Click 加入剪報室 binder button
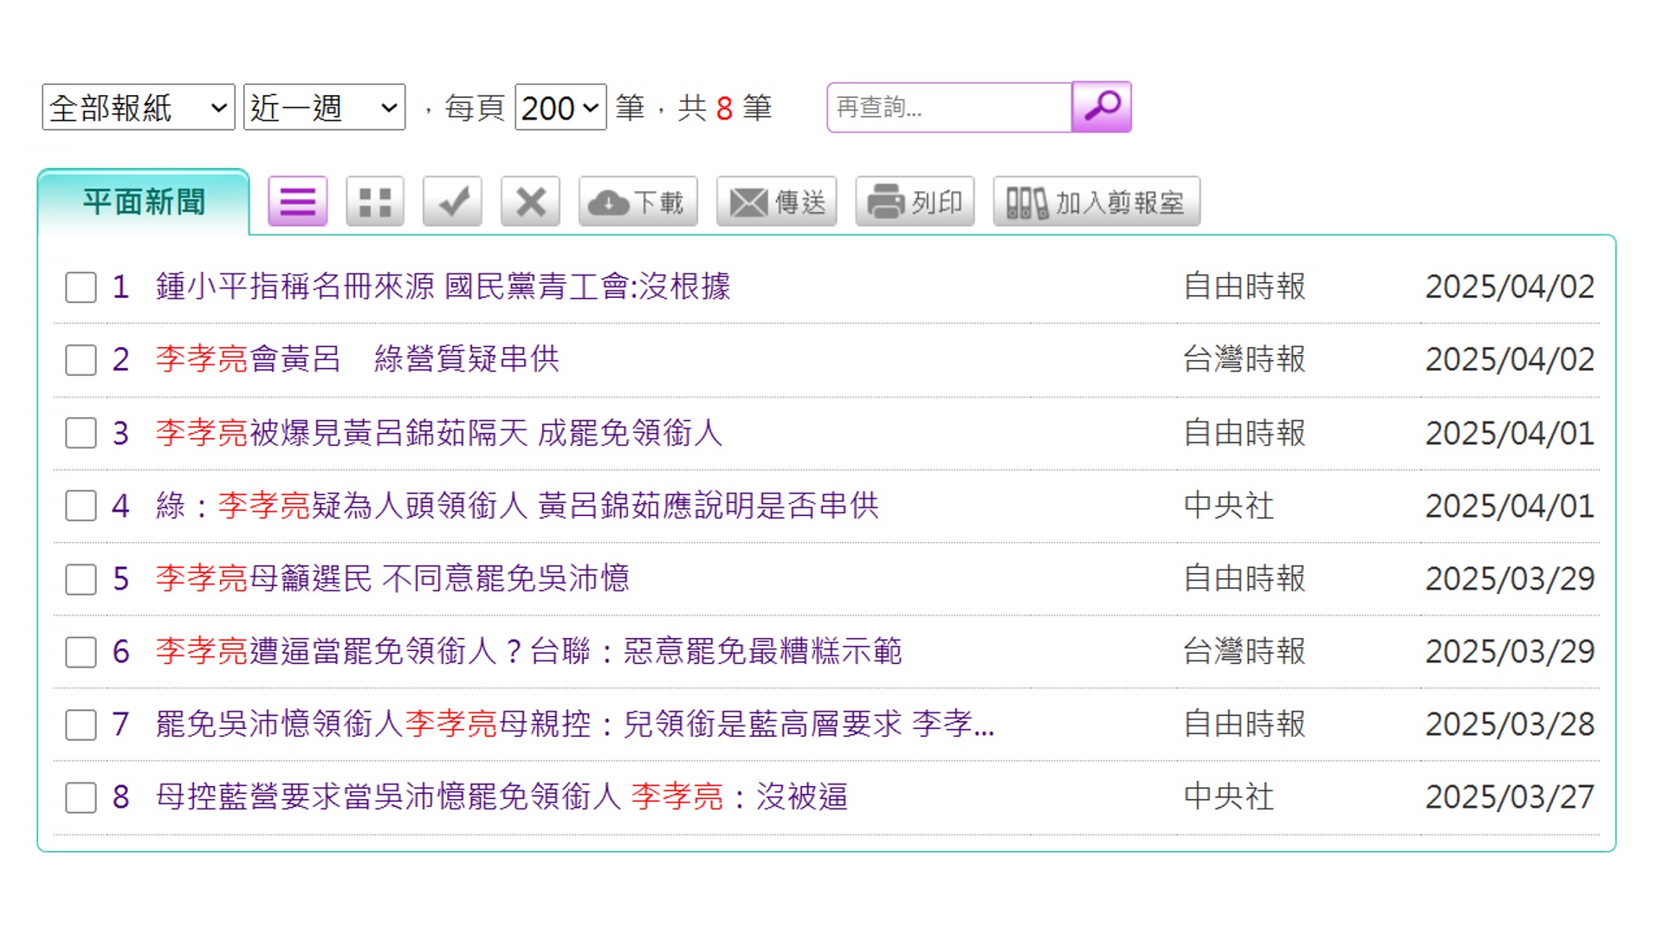 click(1096, 202)
